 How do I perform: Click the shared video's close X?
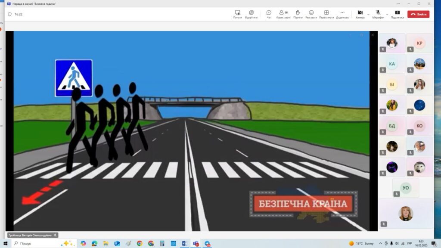pyautogui.click(x=373, y=35)
